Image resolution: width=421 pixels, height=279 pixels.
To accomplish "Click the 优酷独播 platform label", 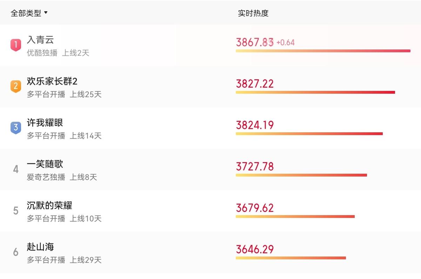I will [42, 53].
